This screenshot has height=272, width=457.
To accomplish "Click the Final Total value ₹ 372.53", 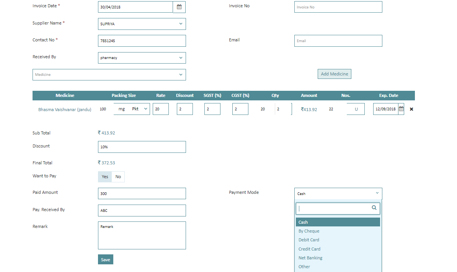I will pos(106,162).
